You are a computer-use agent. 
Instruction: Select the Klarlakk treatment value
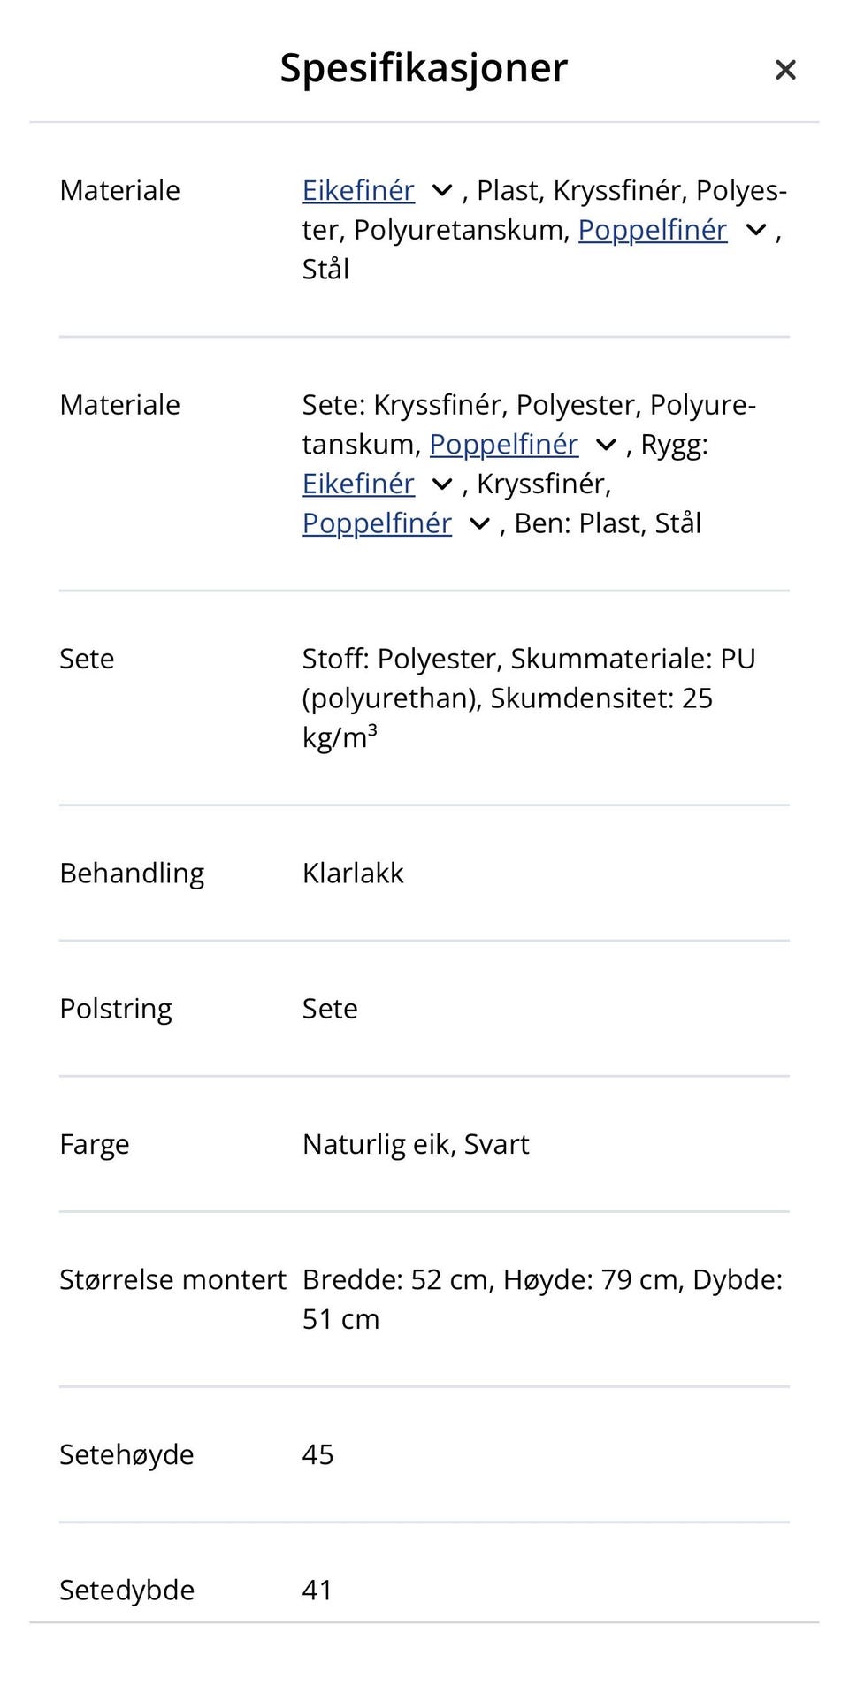click(x=353, y=874)
